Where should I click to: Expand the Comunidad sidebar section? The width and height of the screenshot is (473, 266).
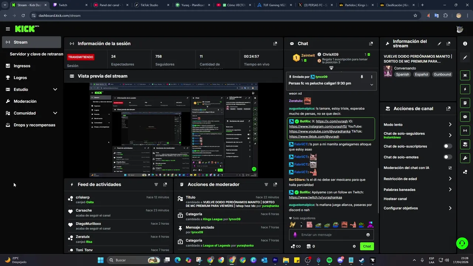click(x=55, y=113)
